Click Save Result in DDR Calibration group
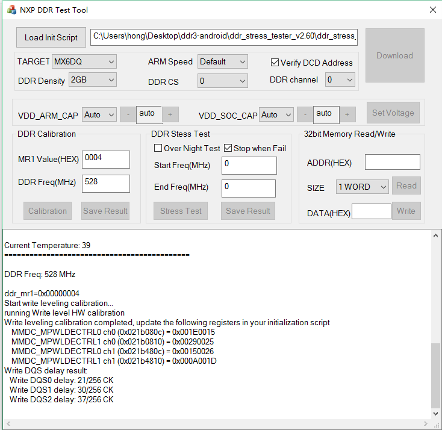Viewport: 442px width, 430px height. [x=105, y=211]
